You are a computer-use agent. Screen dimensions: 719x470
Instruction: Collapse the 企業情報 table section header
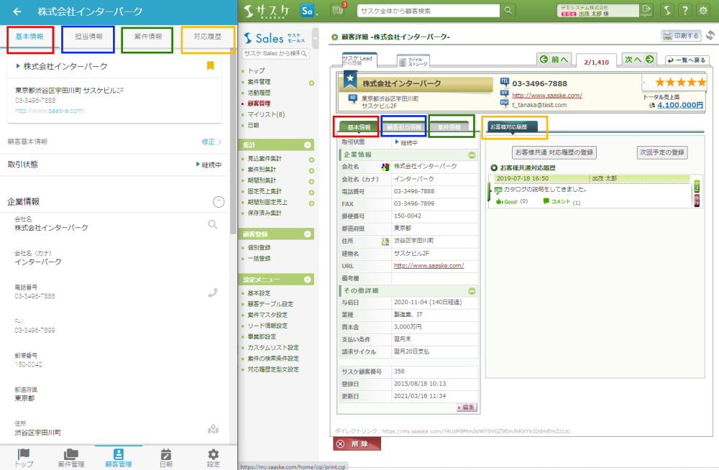[472, 155]
